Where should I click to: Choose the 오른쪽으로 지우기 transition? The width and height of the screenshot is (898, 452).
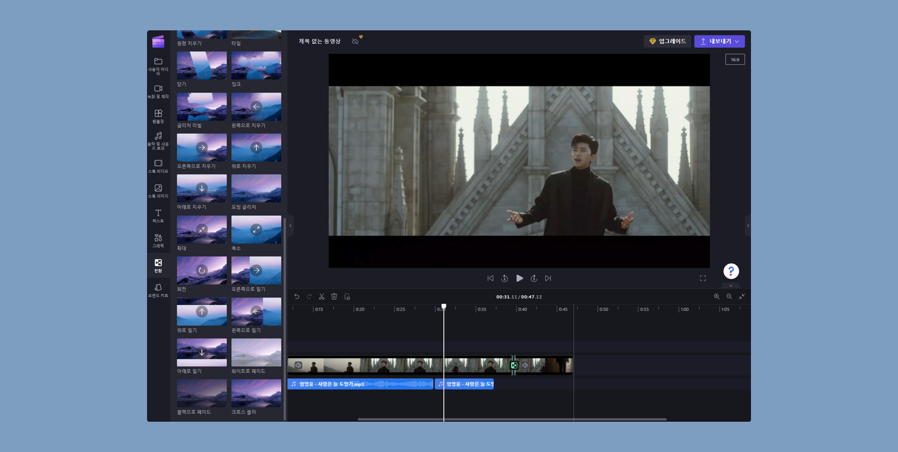click(x=202, y=148)
